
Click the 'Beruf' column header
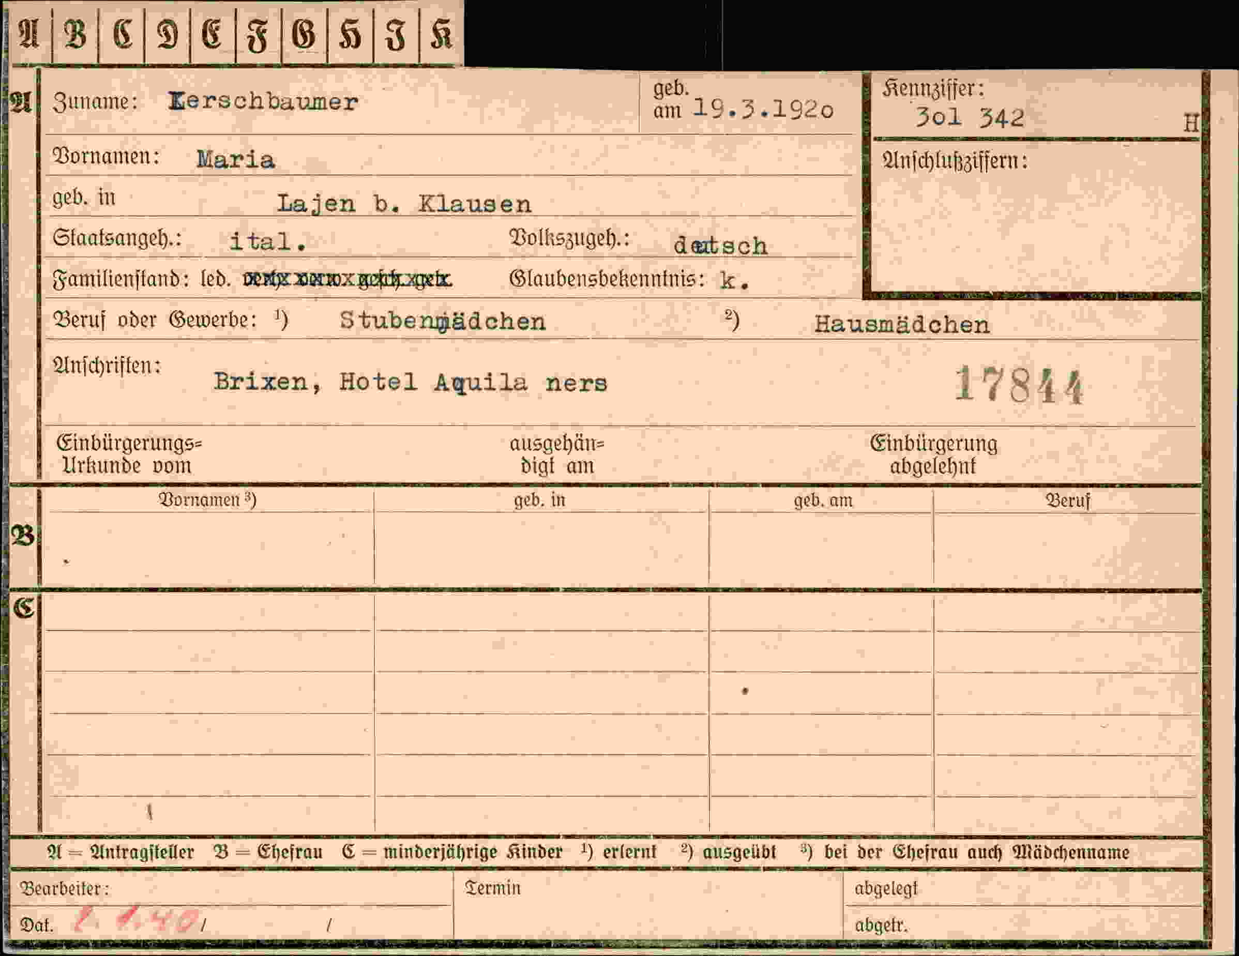[x=1068, y=500]
